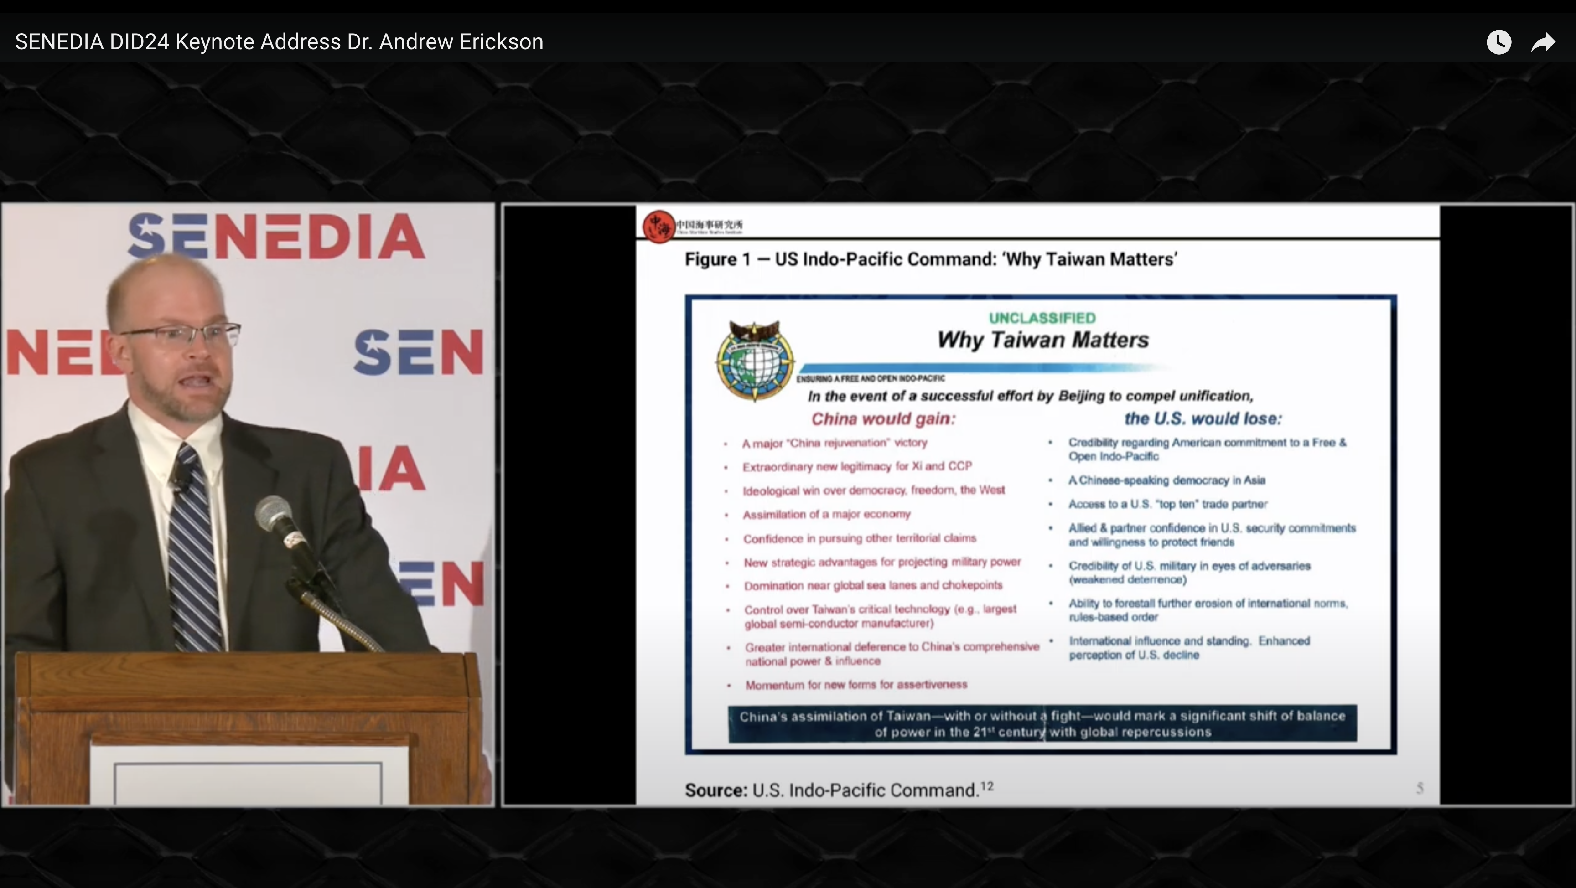
Task: Click 'Credibility regarding American commitment' bullet
Action: tap(1207, 449)
